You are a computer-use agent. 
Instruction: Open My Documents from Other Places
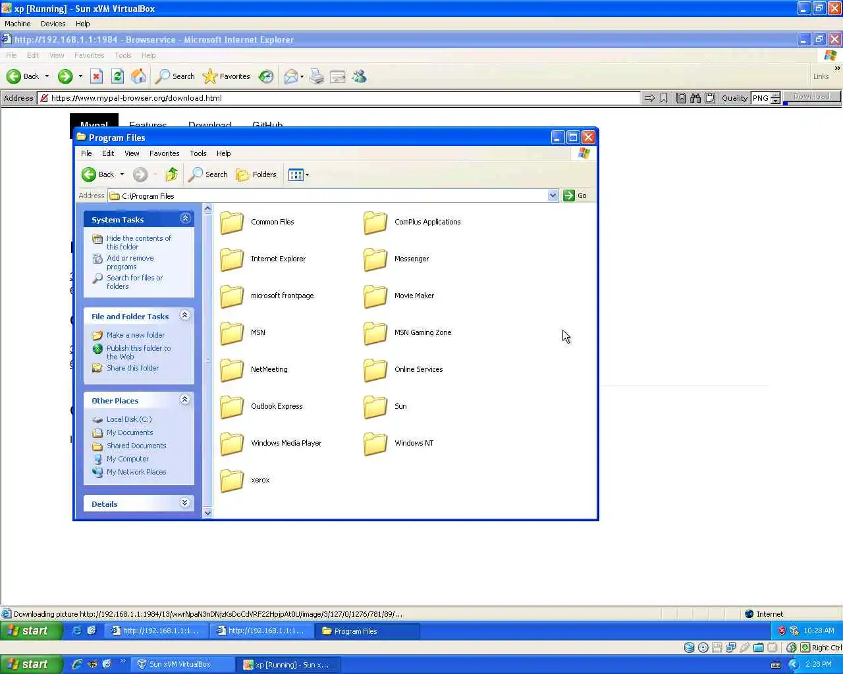[130, 432]
